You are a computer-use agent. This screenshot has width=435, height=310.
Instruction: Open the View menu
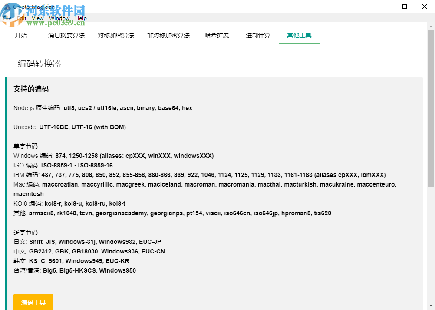pyautogui.click(x=37, y=18)
